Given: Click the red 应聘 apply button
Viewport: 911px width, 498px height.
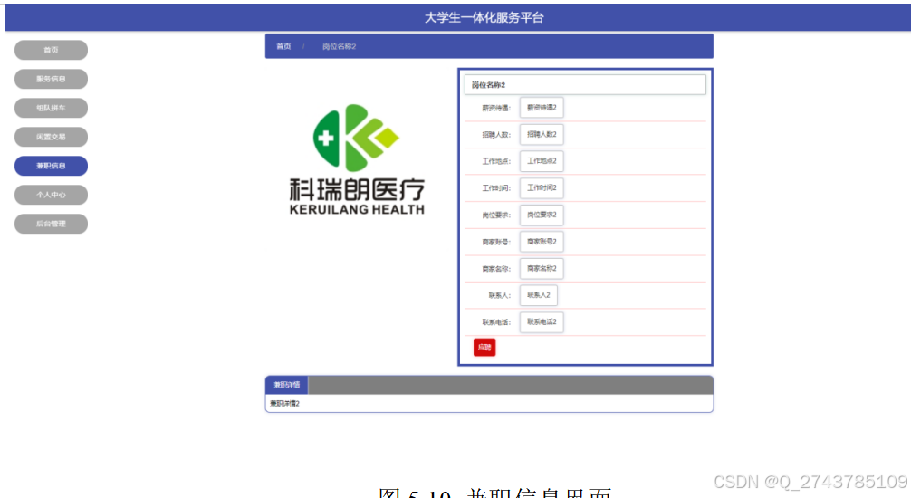Looking at the screenshot, I should pyautogui.click(x=484, y=348).
